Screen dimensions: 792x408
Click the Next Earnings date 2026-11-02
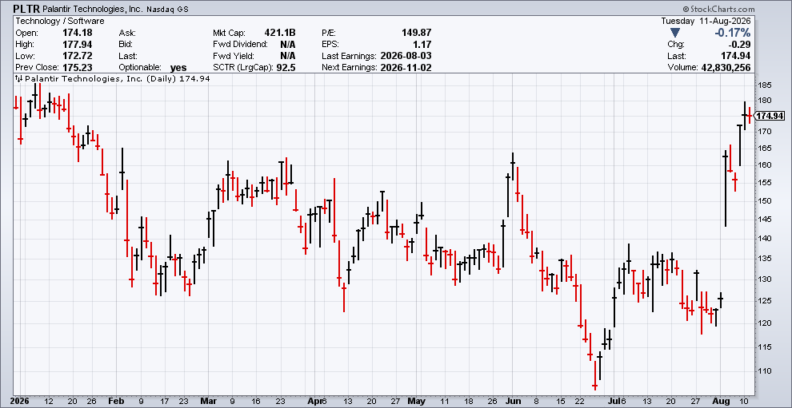point(405,68)
